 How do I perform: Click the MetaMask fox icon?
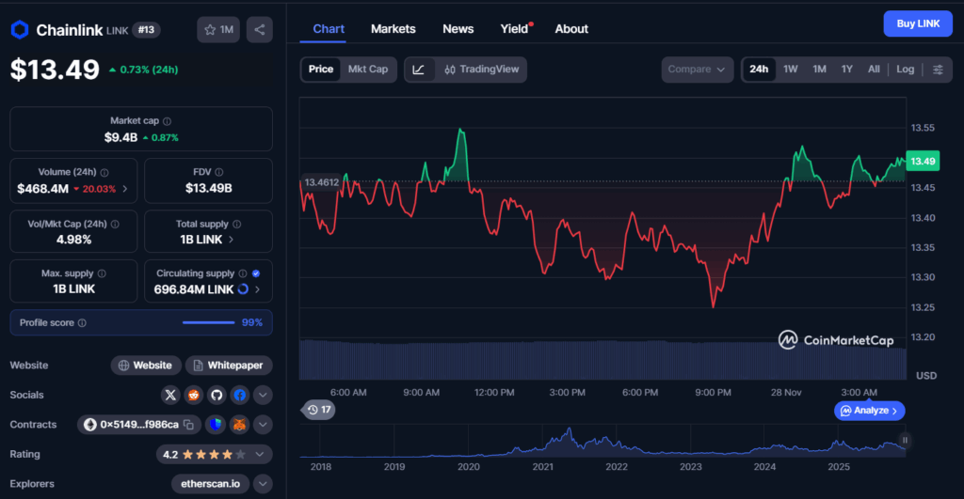(x=239, y=425)
